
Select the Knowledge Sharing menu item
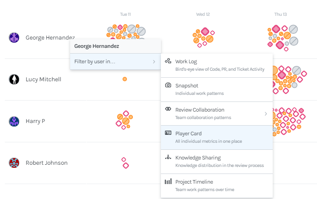click(217, 162)
